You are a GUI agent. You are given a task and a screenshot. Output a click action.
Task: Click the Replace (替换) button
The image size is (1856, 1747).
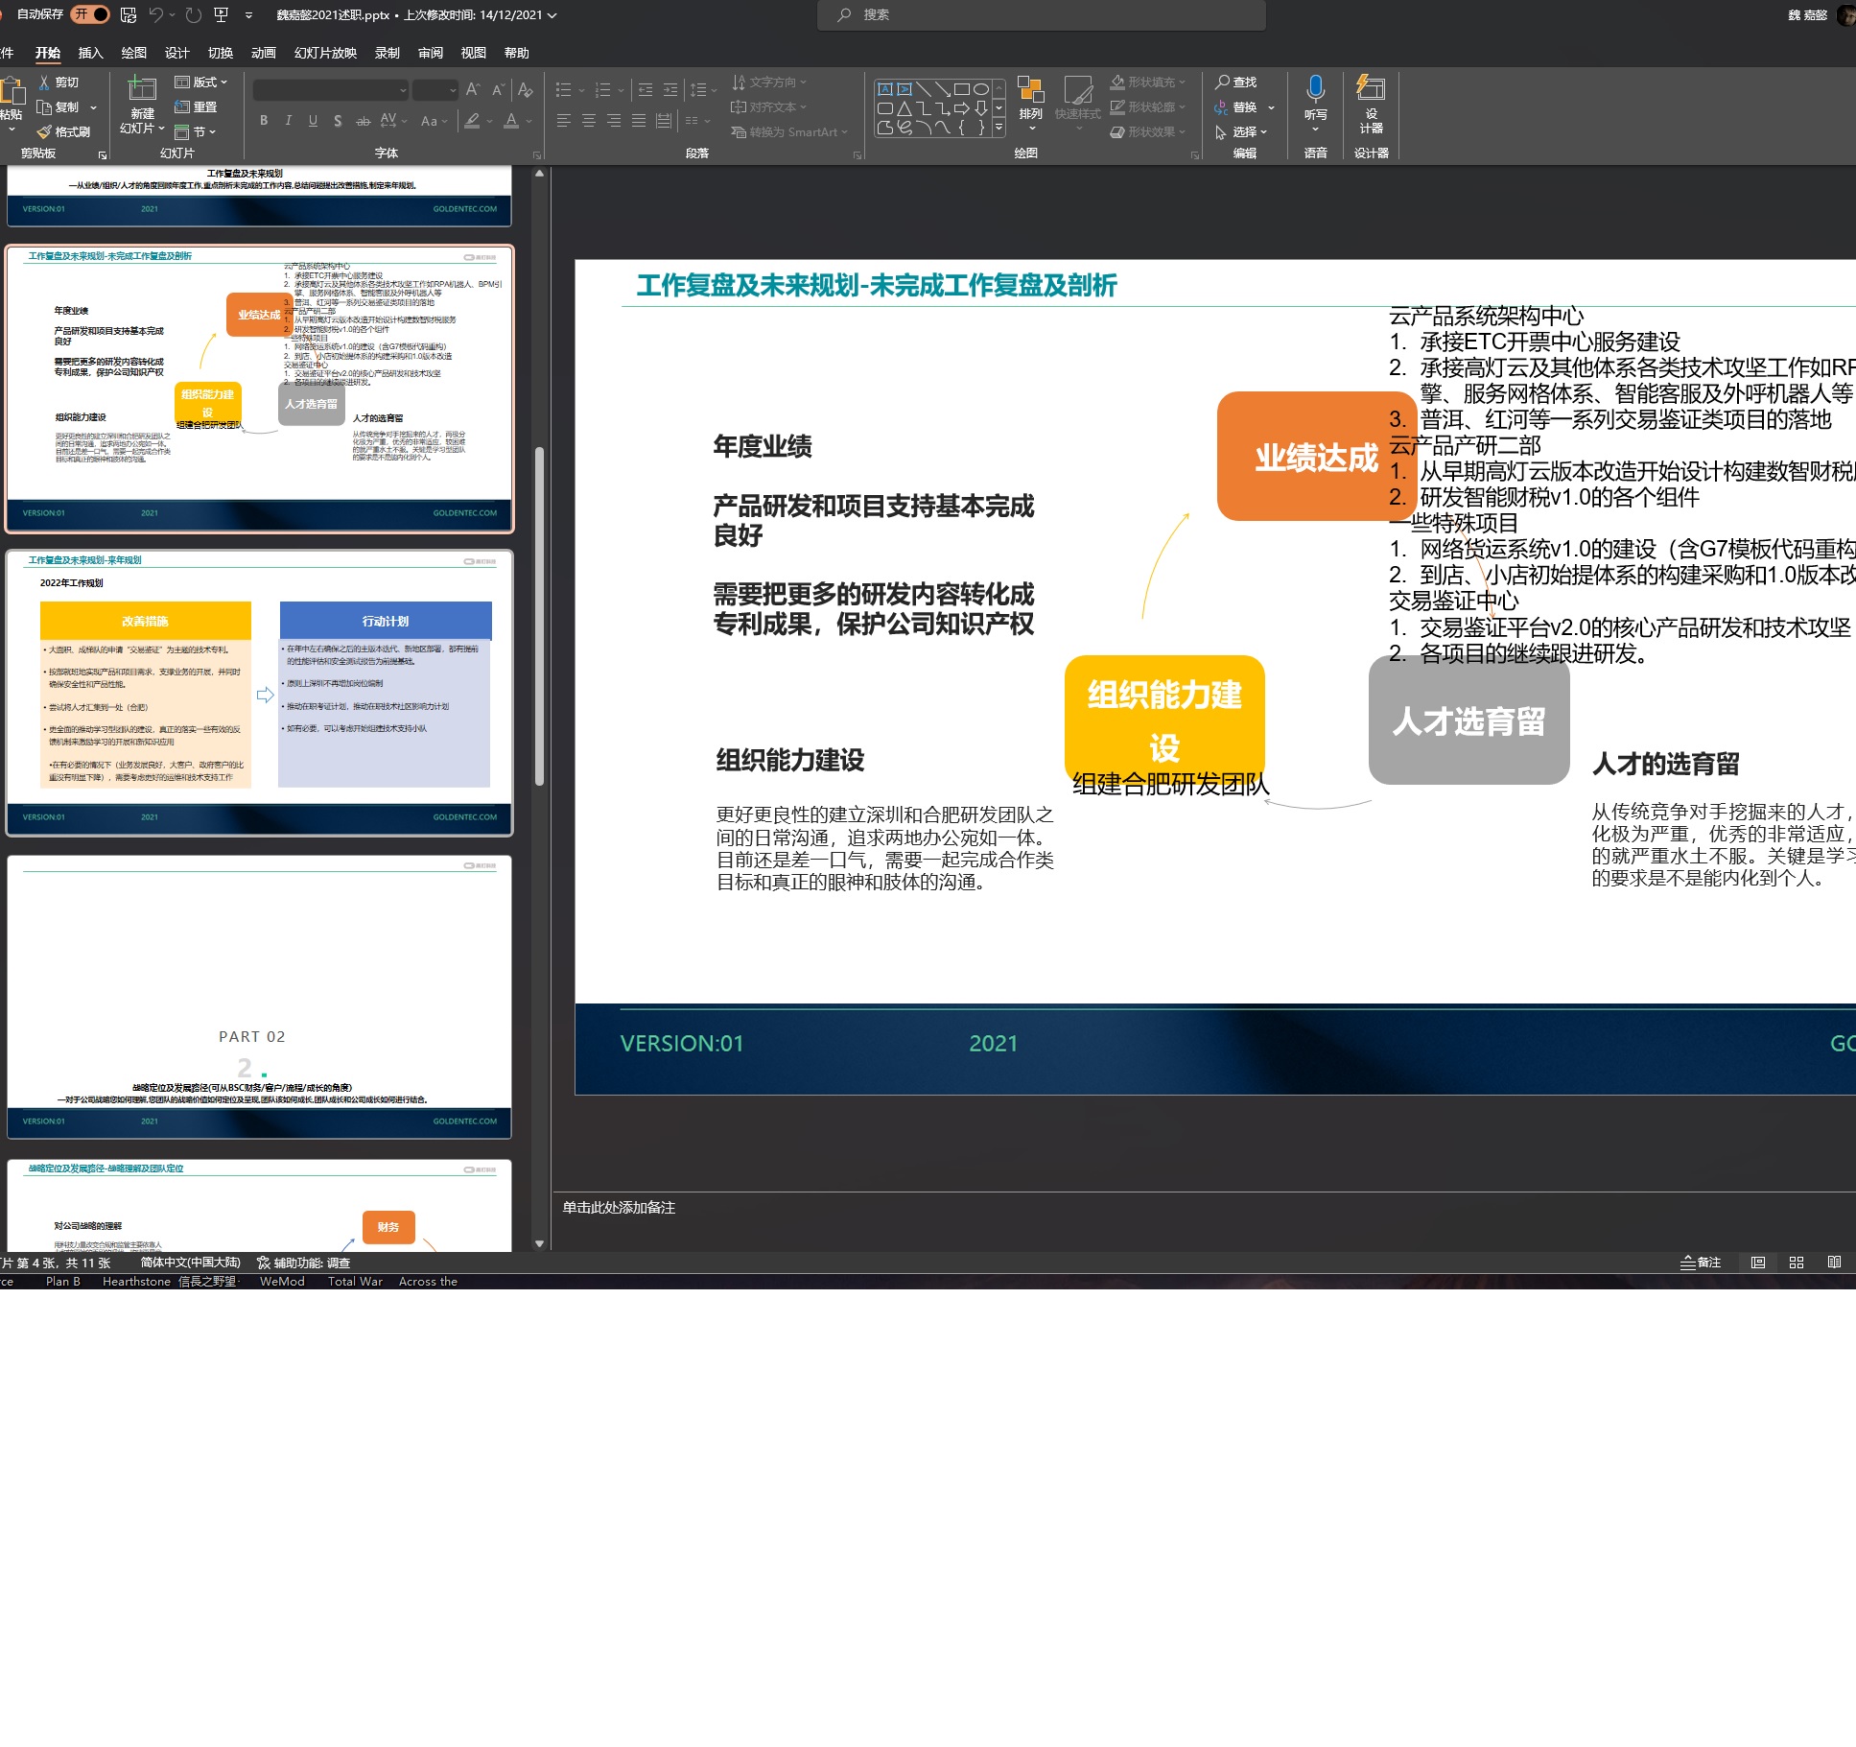1235,106
